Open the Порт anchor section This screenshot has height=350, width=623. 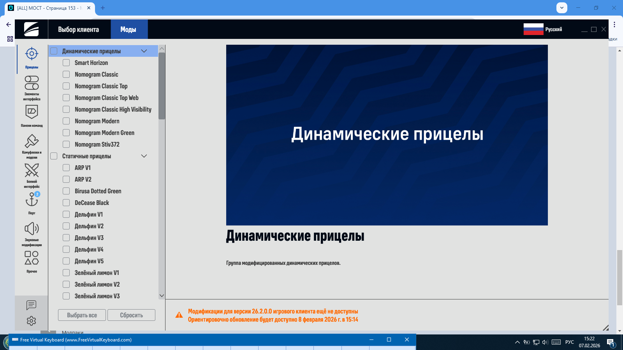[32, 201]
